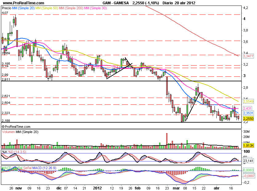Click the ©ProRealTime.com watermark in price chart
Image resolution: width=257 pixels, height=191 pixels.
coord(16,126)
